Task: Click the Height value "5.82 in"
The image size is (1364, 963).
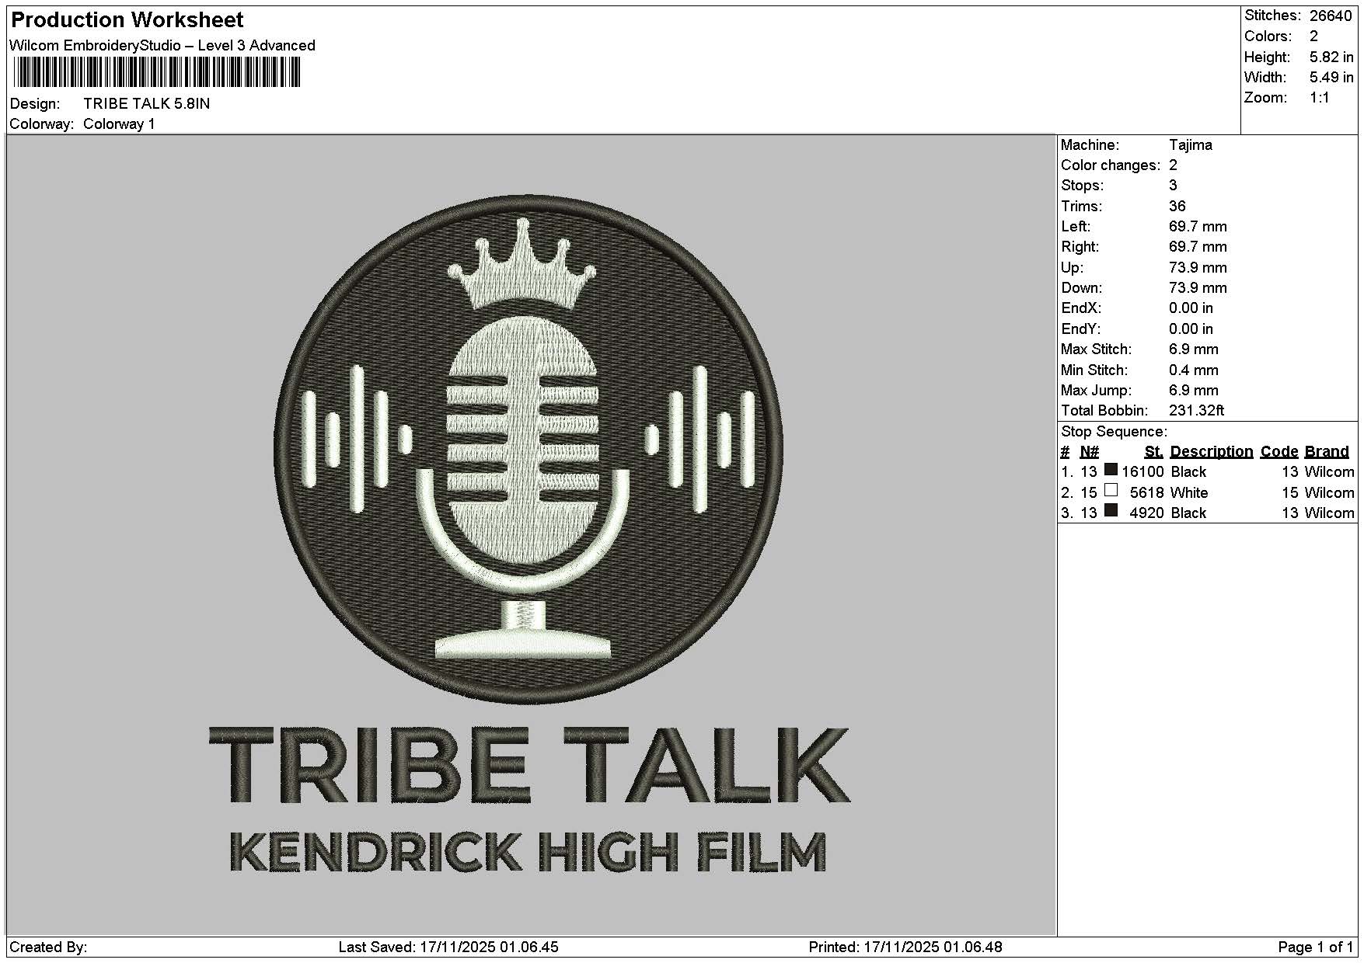Action: (x=1331, y=57)
